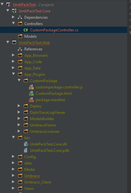The image size is (131, 193).
Task: Select the Models folder label
Action: 30,36
